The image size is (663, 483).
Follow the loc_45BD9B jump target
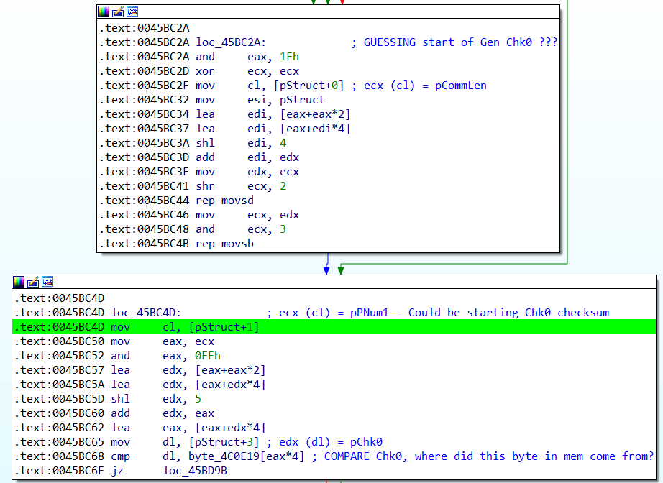[x=194, y=470]
